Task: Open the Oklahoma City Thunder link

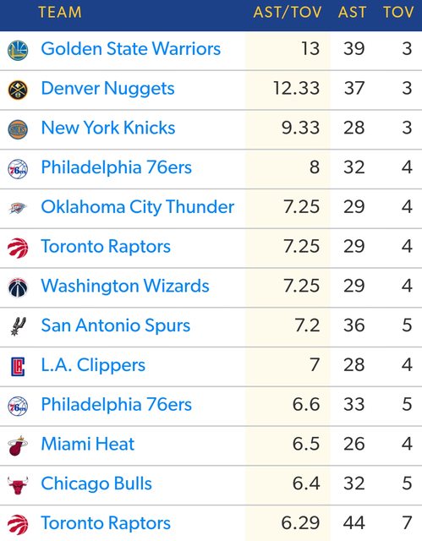Action: 138,207
